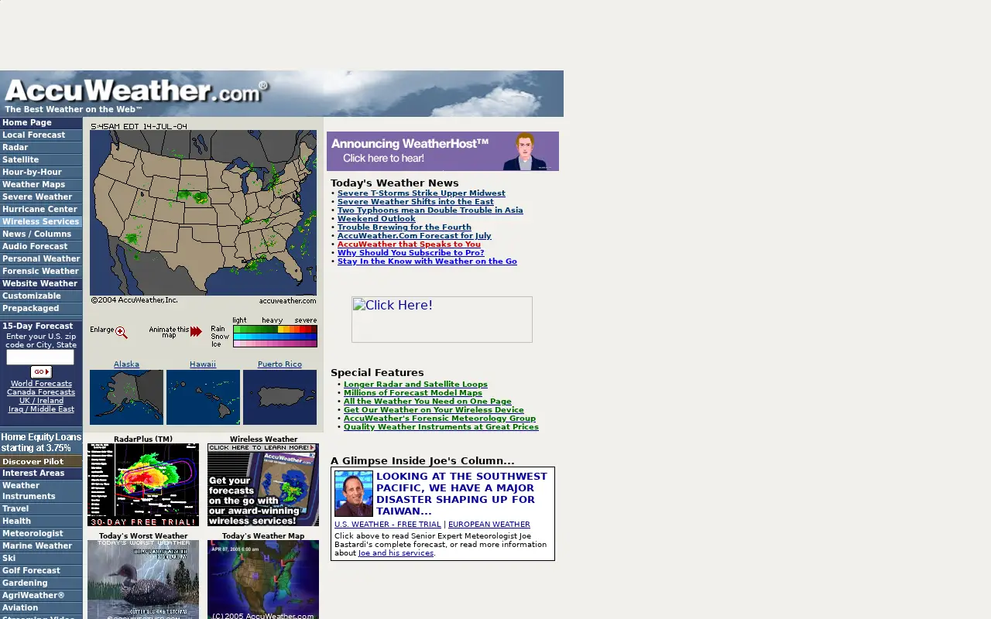
Task: Click the Announcing WeatherHost banner
Action: (x=442, y=151)
